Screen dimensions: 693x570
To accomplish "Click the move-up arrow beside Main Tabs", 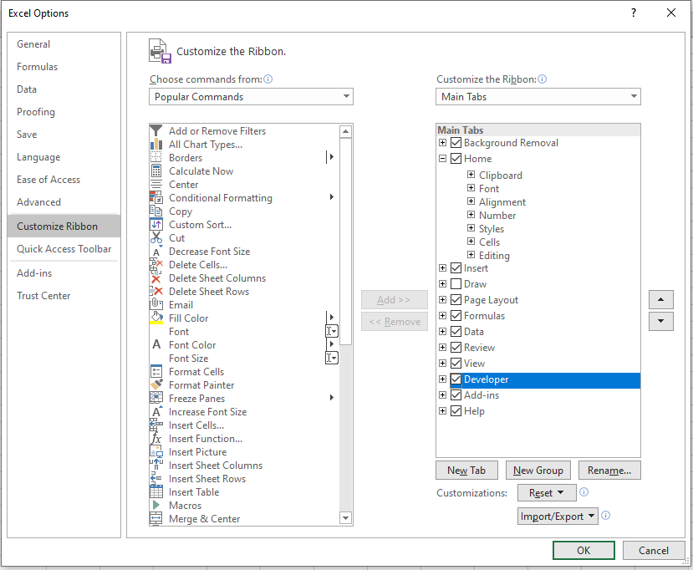I will (660, 299).
